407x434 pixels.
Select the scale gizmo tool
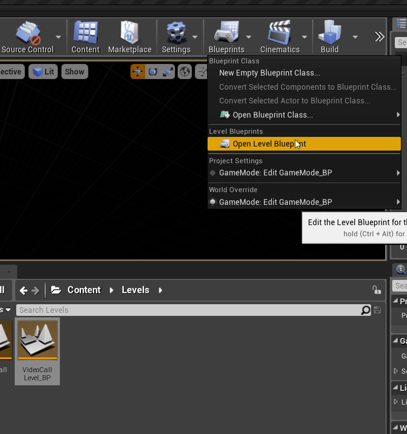[167, 71]
